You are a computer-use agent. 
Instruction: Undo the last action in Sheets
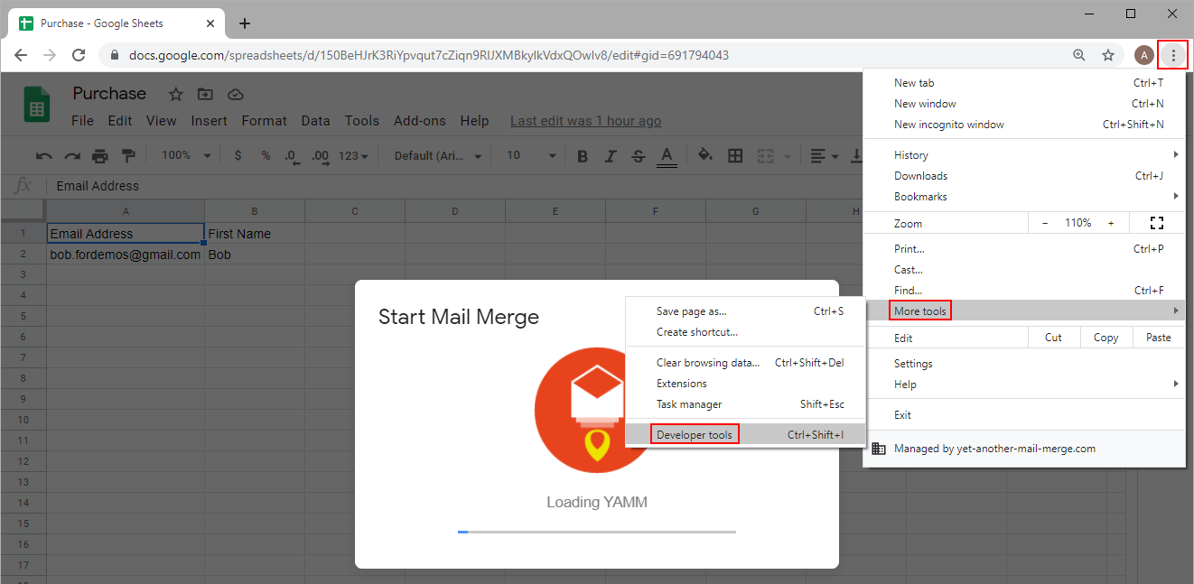[x=43, y=156]
